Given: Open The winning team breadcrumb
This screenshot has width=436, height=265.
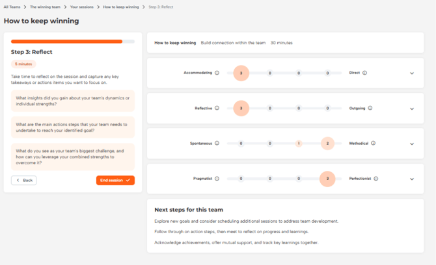Looking at the screenshot, I should (x=46, y=6).
